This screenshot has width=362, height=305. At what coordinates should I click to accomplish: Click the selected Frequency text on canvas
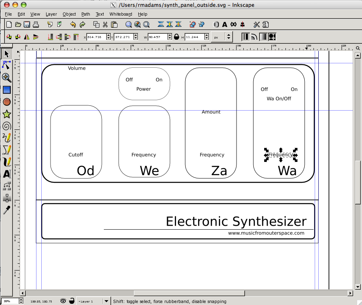(281, 155)
